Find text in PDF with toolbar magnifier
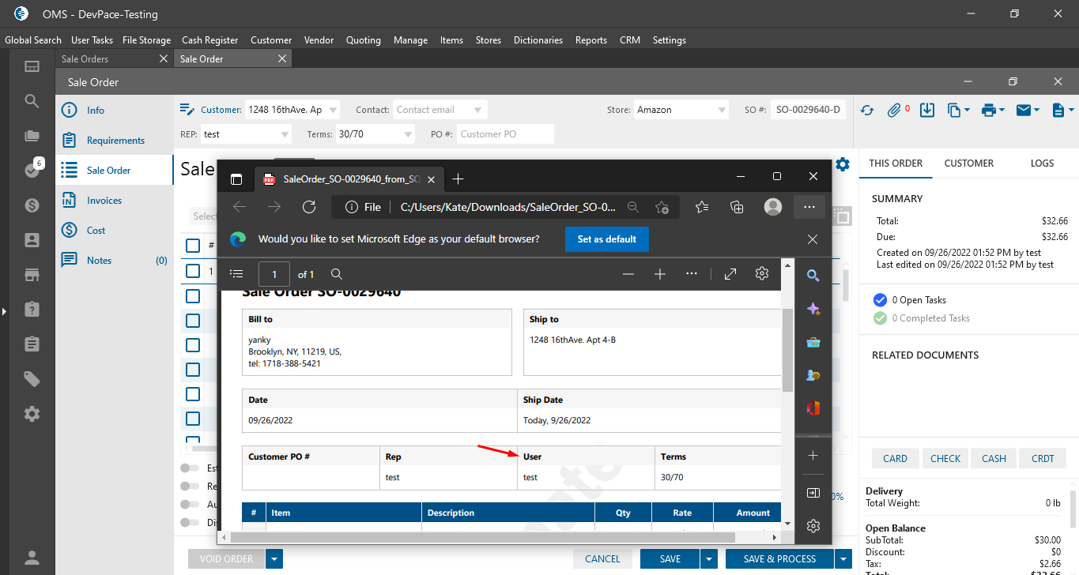Image resolution: width=1079 pixels, height=575 pixels. 336,274
